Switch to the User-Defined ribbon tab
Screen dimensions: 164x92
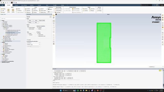coord(24,5)
